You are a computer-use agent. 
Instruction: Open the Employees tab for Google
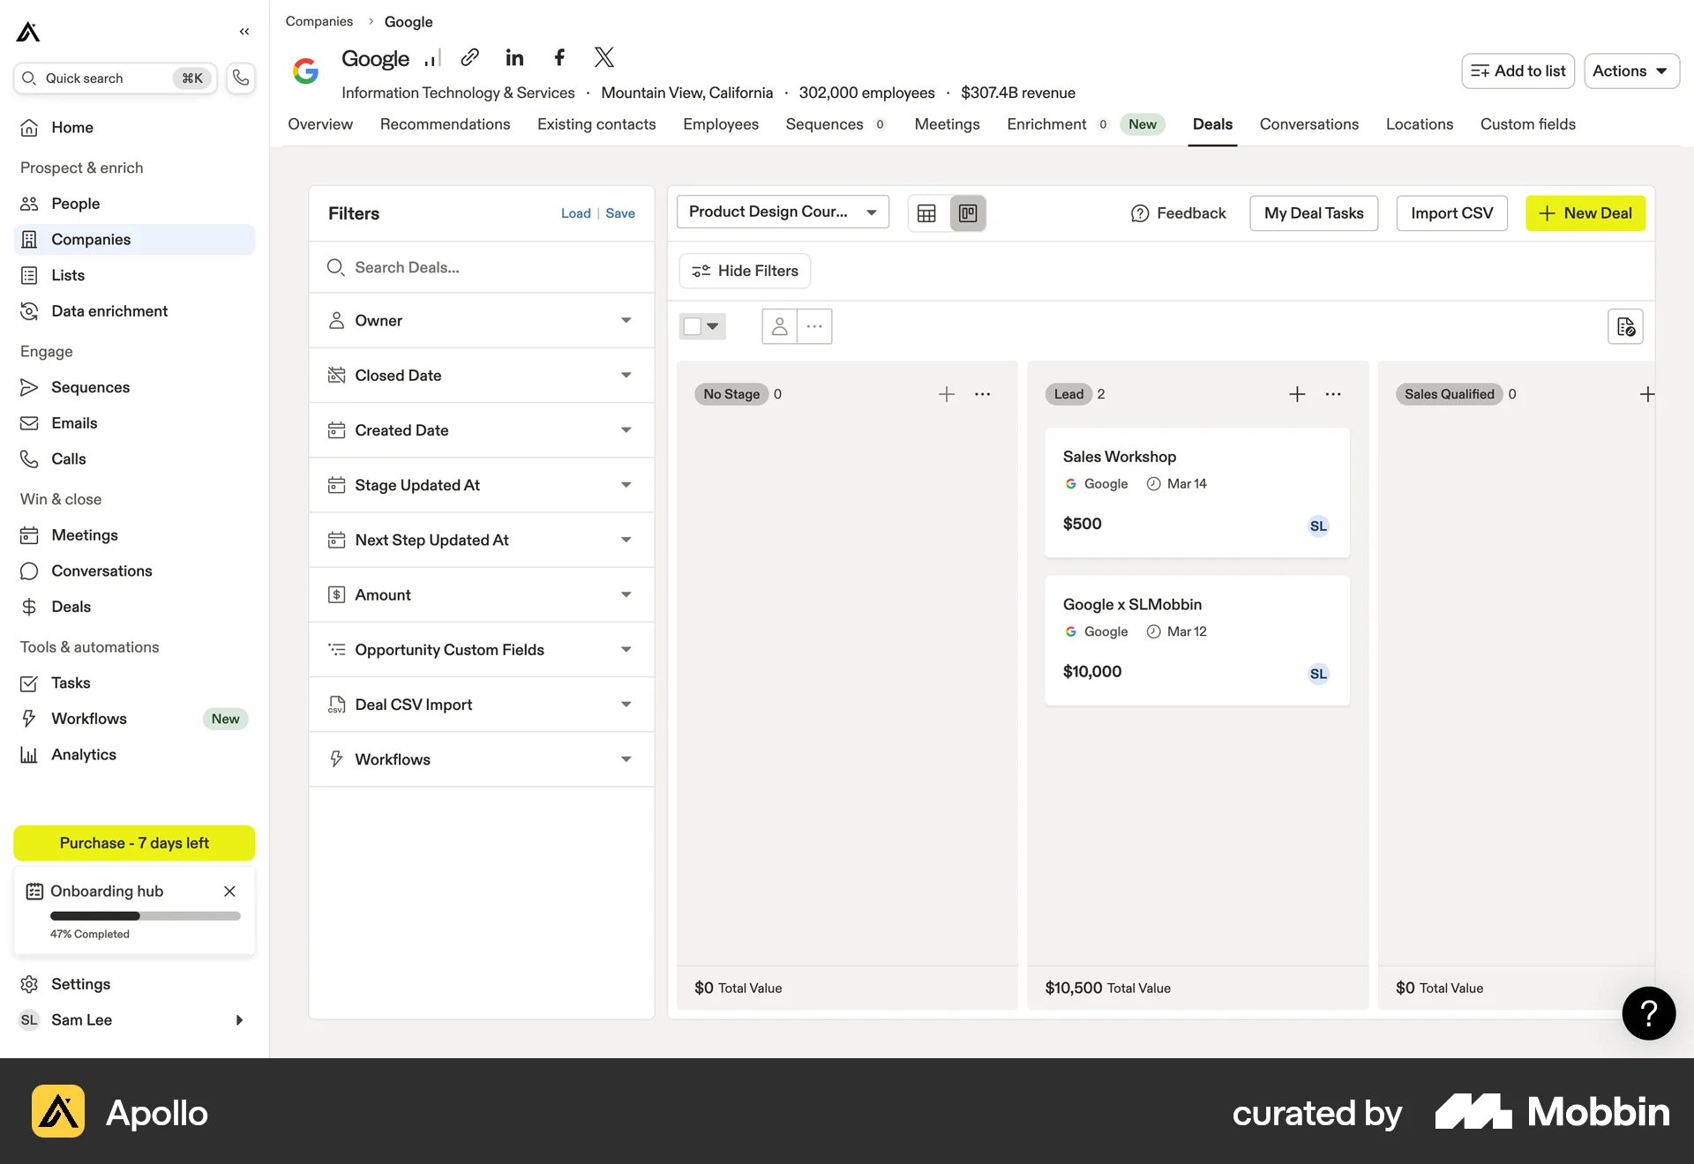click(721, 124)
